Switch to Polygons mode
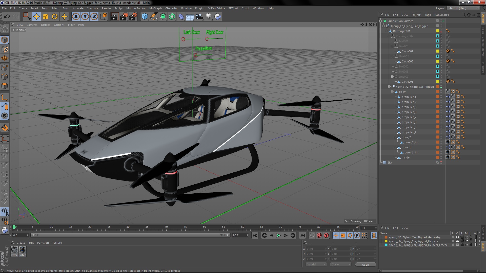The height and width of the screenshot is (273, 486). (5, 86)
